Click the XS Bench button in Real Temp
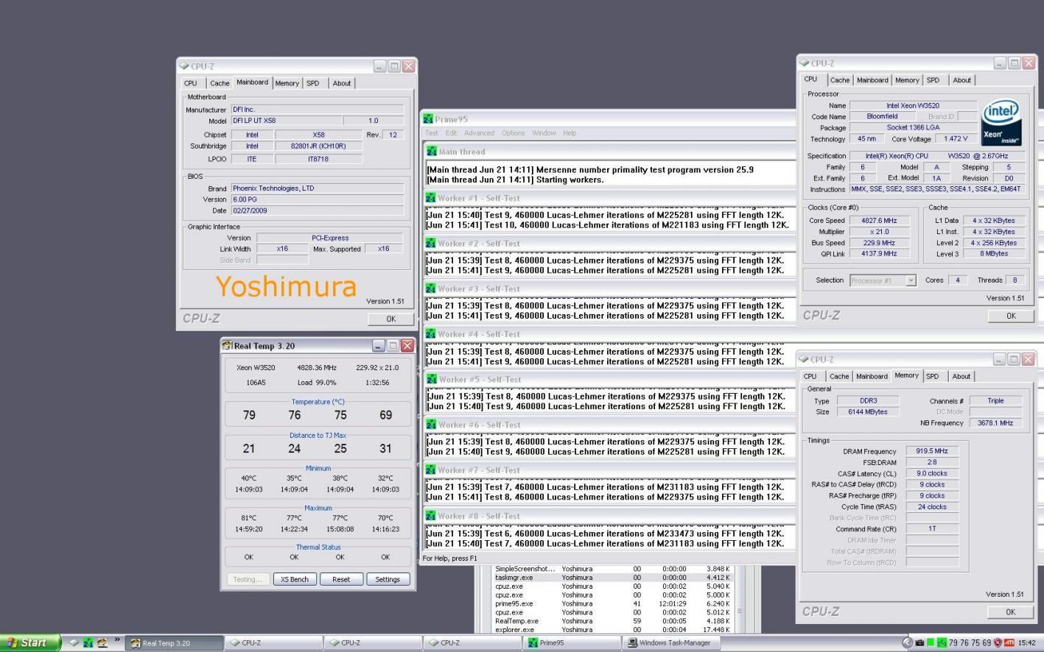 295,579
